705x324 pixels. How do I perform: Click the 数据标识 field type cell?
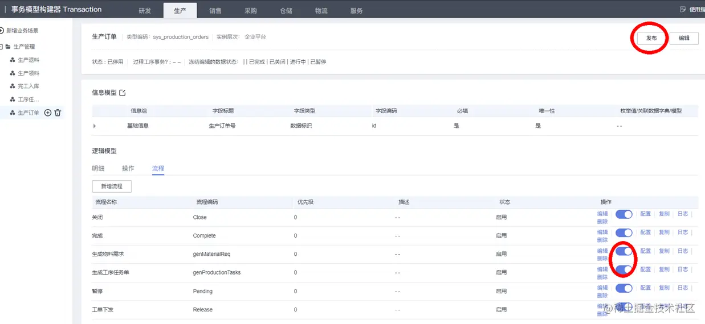click(x=301, y=126)
